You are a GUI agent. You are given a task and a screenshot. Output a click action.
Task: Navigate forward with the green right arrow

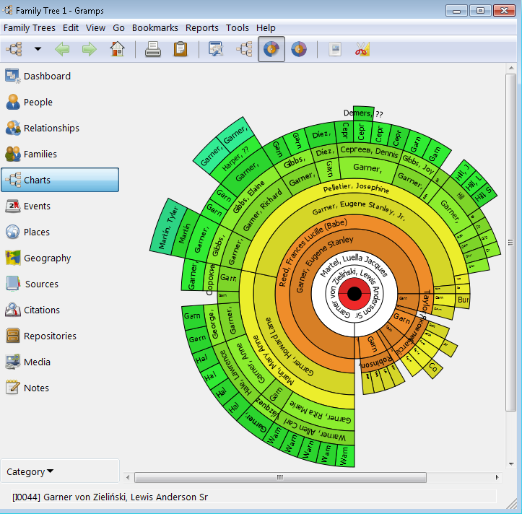click(x=90, y=49)
